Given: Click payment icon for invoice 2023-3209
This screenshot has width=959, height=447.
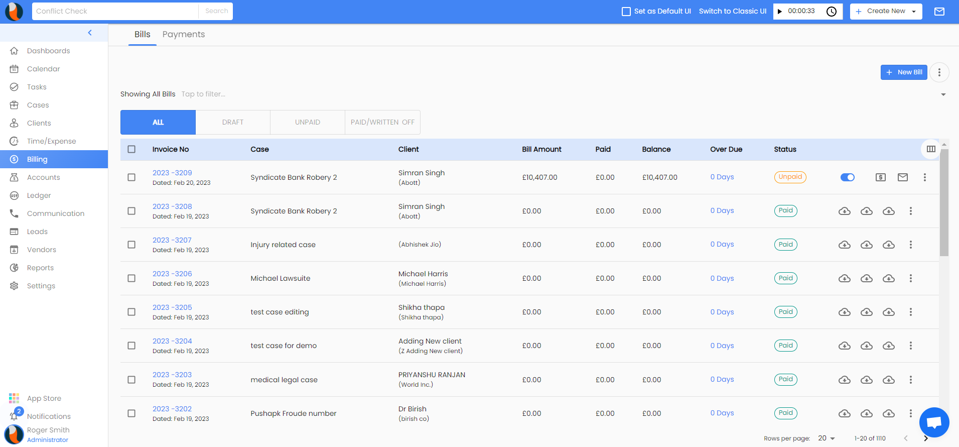Looking at the screenshot, I should pyautogui.click(x=880, y=177).
